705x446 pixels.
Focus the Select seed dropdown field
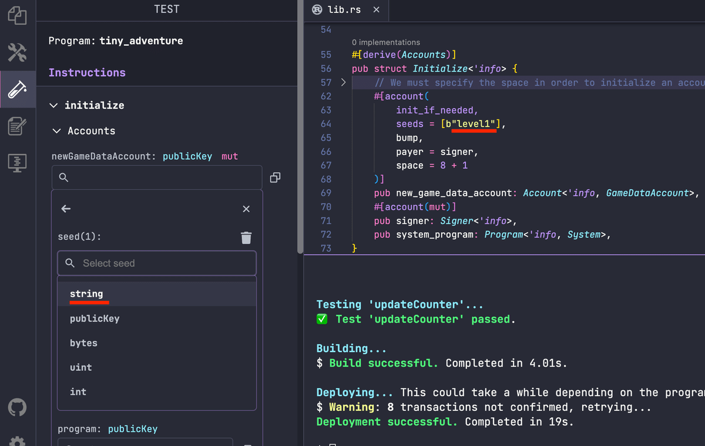pyautogui.click(x=157, y=263)
